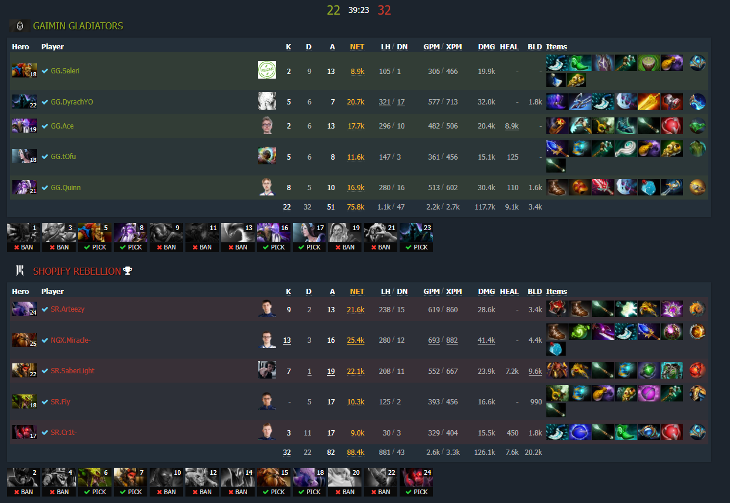730x503 pixels.
Task: Click SR.SaberLight's neutral item icon
Action: tap(698, 370)
